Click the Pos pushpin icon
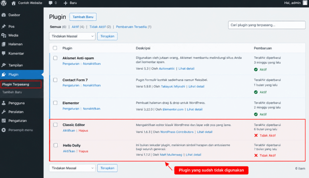Image resolution: width=309 pixels, height=178 pixels. (4, 26)
